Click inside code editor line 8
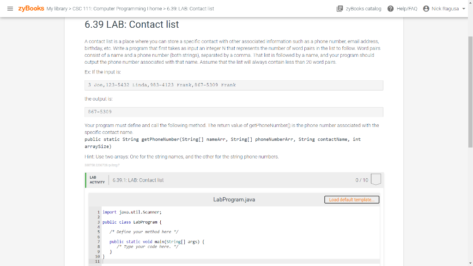 pos(240,247)
